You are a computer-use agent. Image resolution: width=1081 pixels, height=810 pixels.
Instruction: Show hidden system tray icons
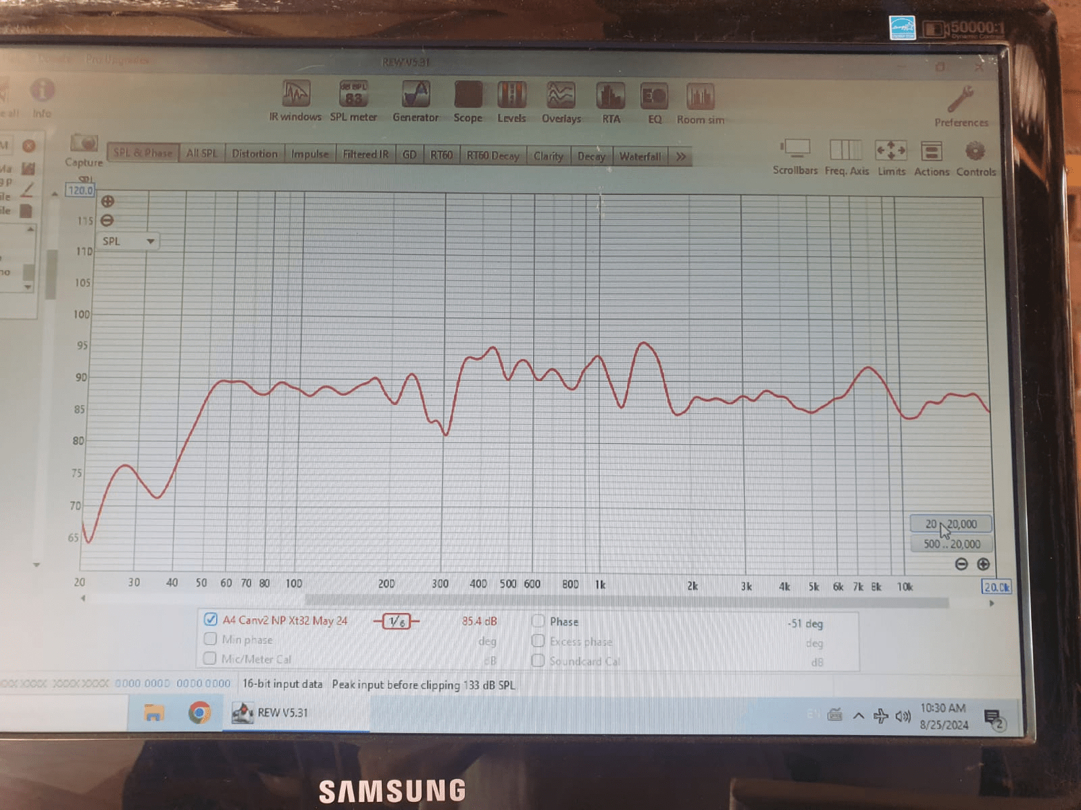[858, 715]
